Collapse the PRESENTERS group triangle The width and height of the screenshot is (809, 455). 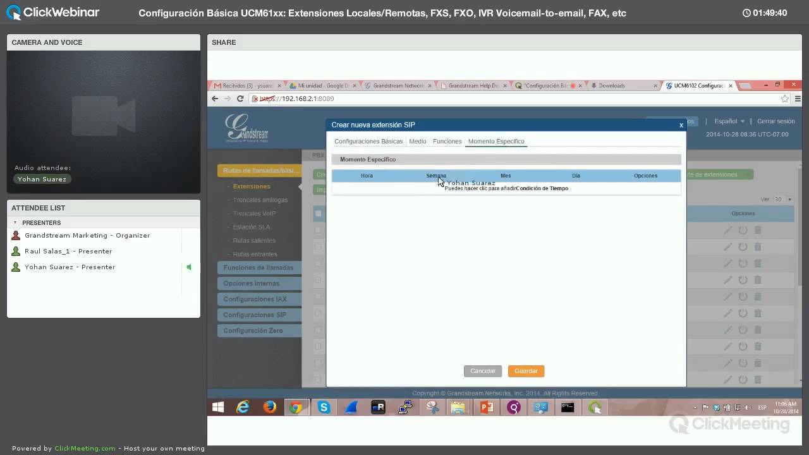coord(15,222)
